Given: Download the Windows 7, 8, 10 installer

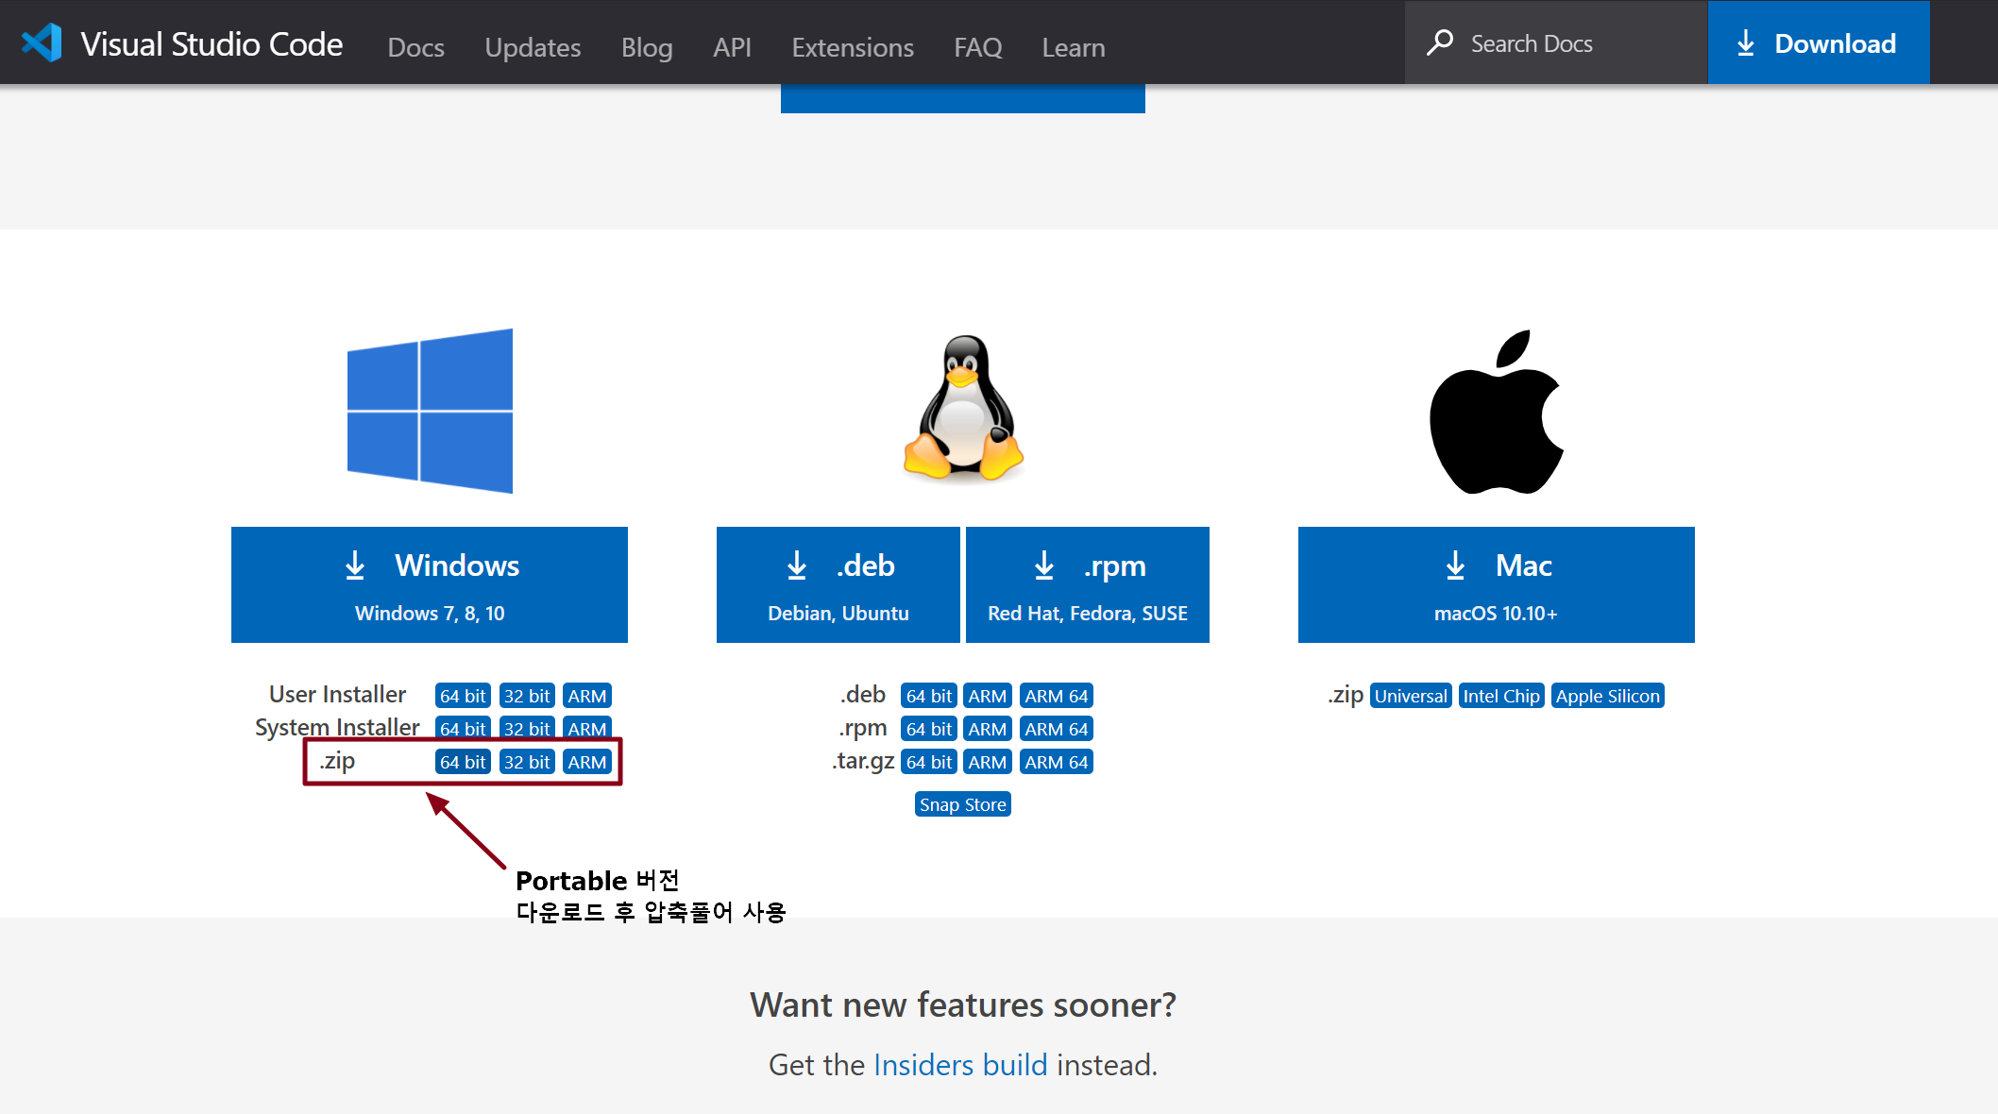Looking at the screenshot, I should (430, 584).
